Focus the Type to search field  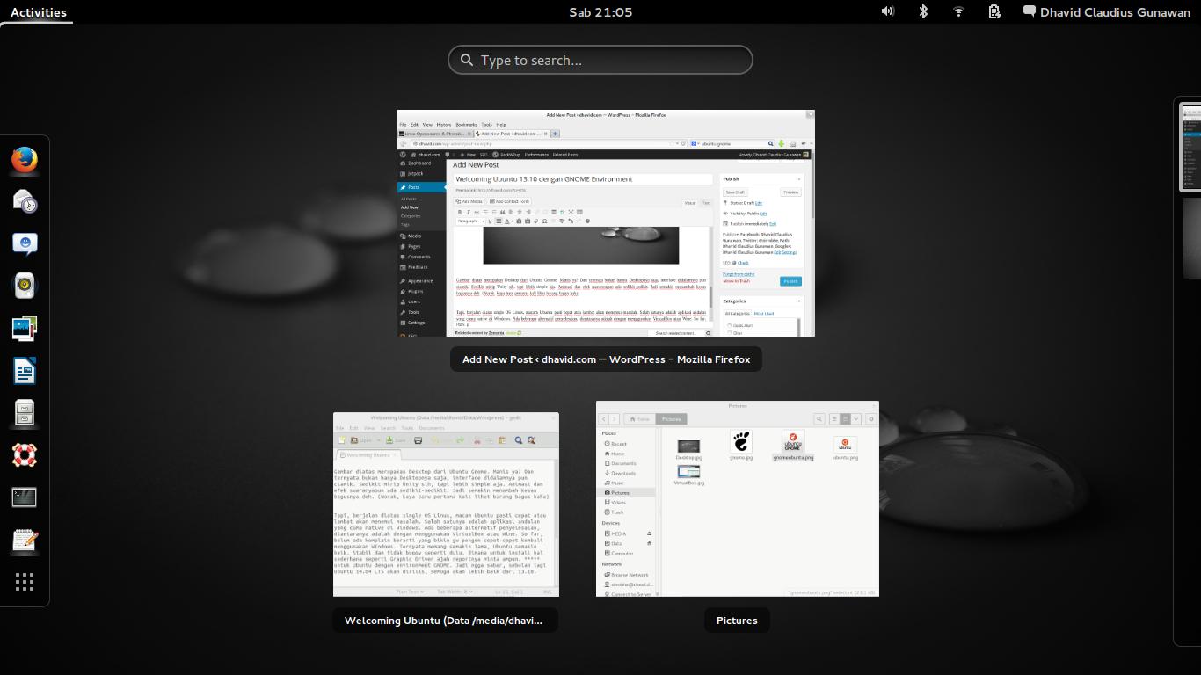(600, 60)
